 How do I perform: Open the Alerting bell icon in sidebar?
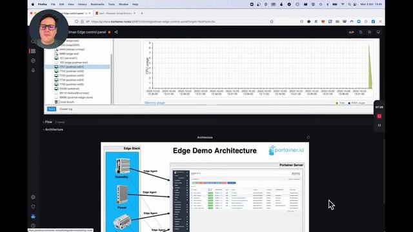tap(33, 70)
